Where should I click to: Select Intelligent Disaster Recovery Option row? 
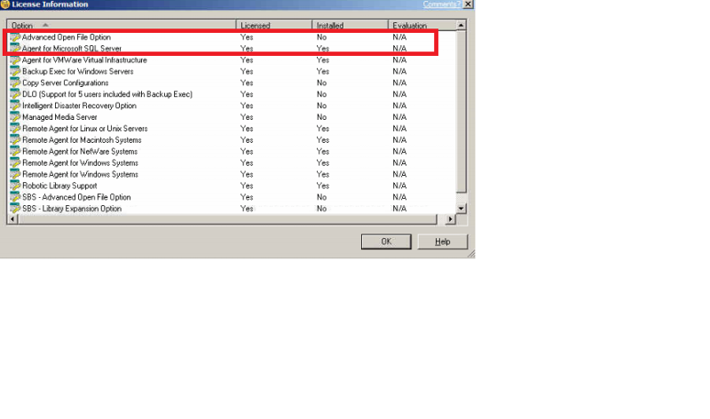[232, 106]
